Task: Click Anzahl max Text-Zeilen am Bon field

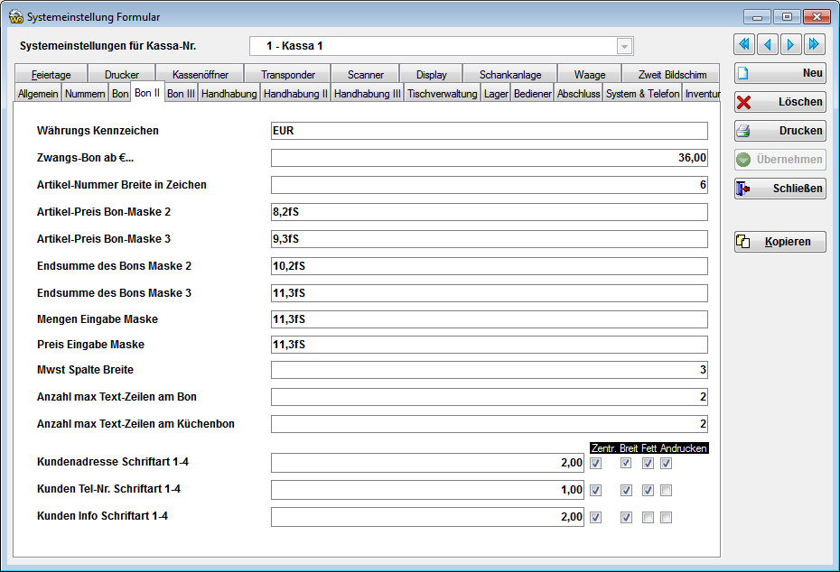Action: tap(490, 397)
